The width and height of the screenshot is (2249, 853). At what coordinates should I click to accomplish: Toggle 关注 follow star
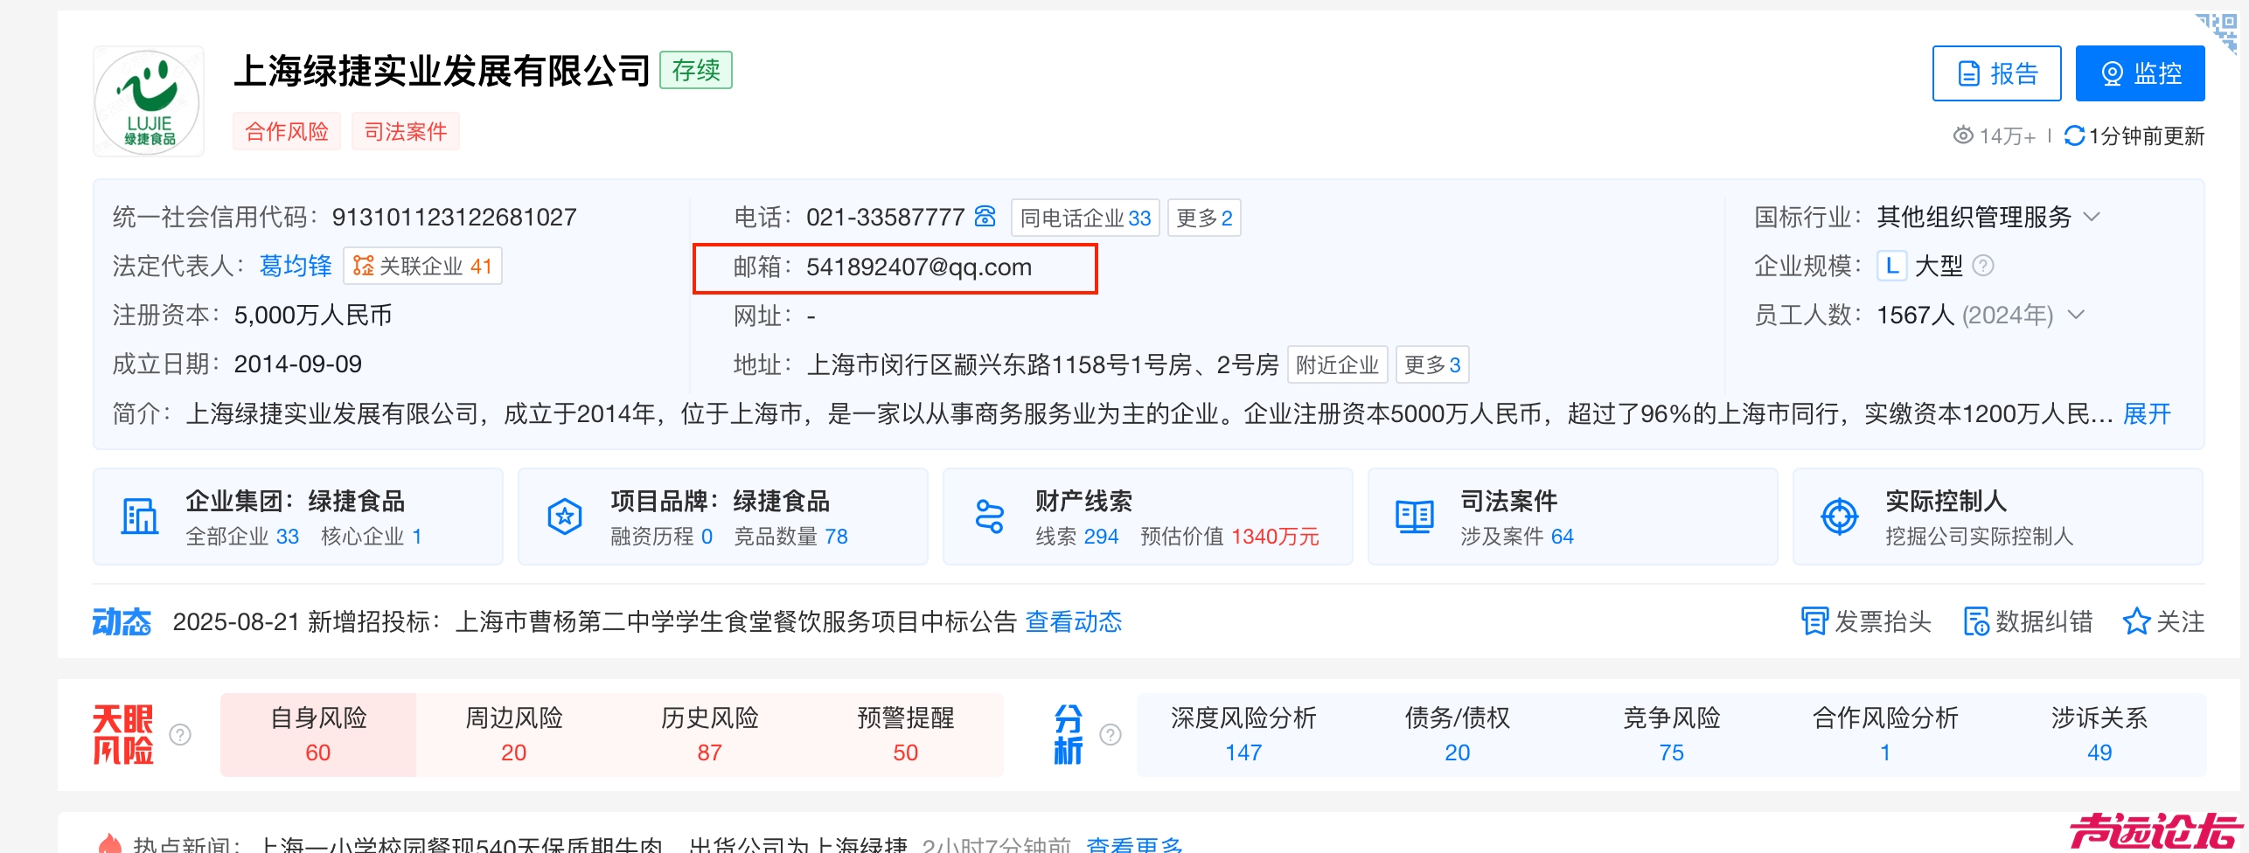coord(2163,621)
